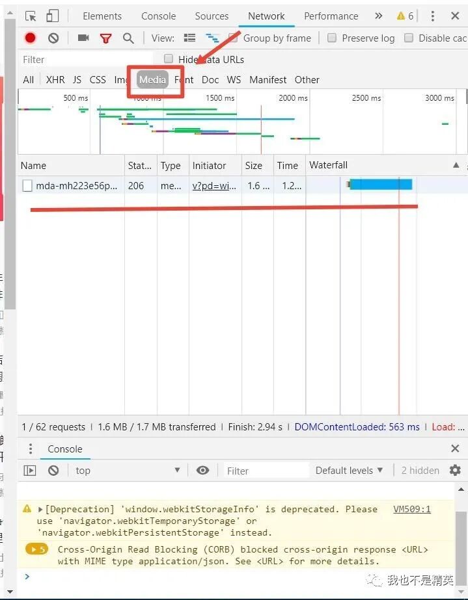Use large request rows view icon
The image size is (468, 600).
pos(189,38)
